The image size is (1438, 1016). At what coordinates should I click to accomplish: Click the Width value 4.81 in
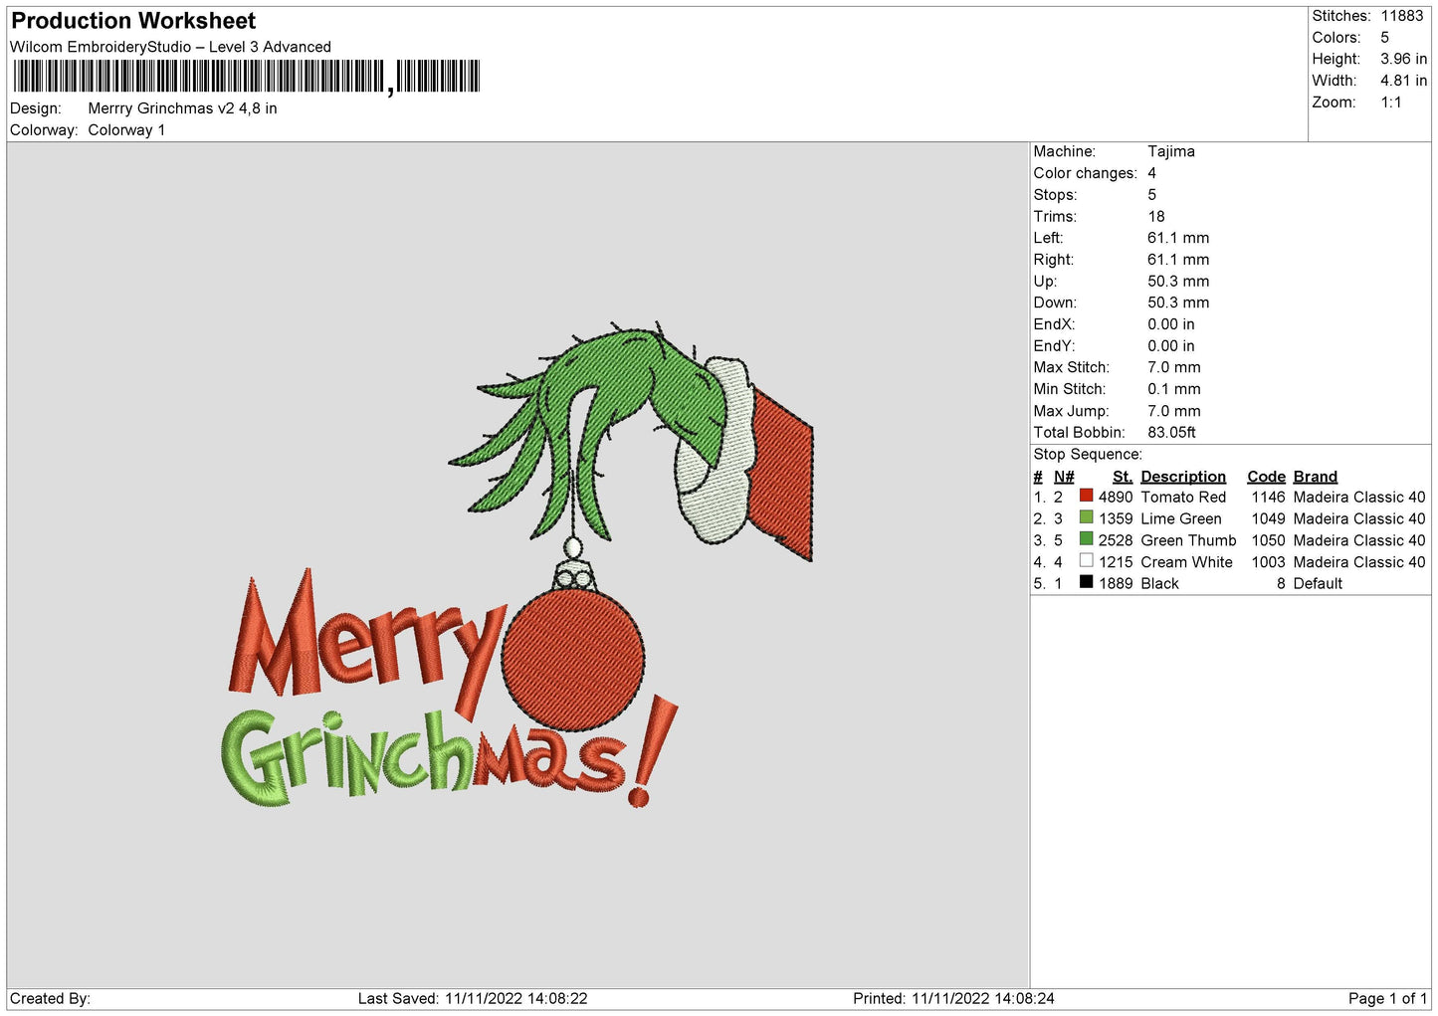(1403, 81)
